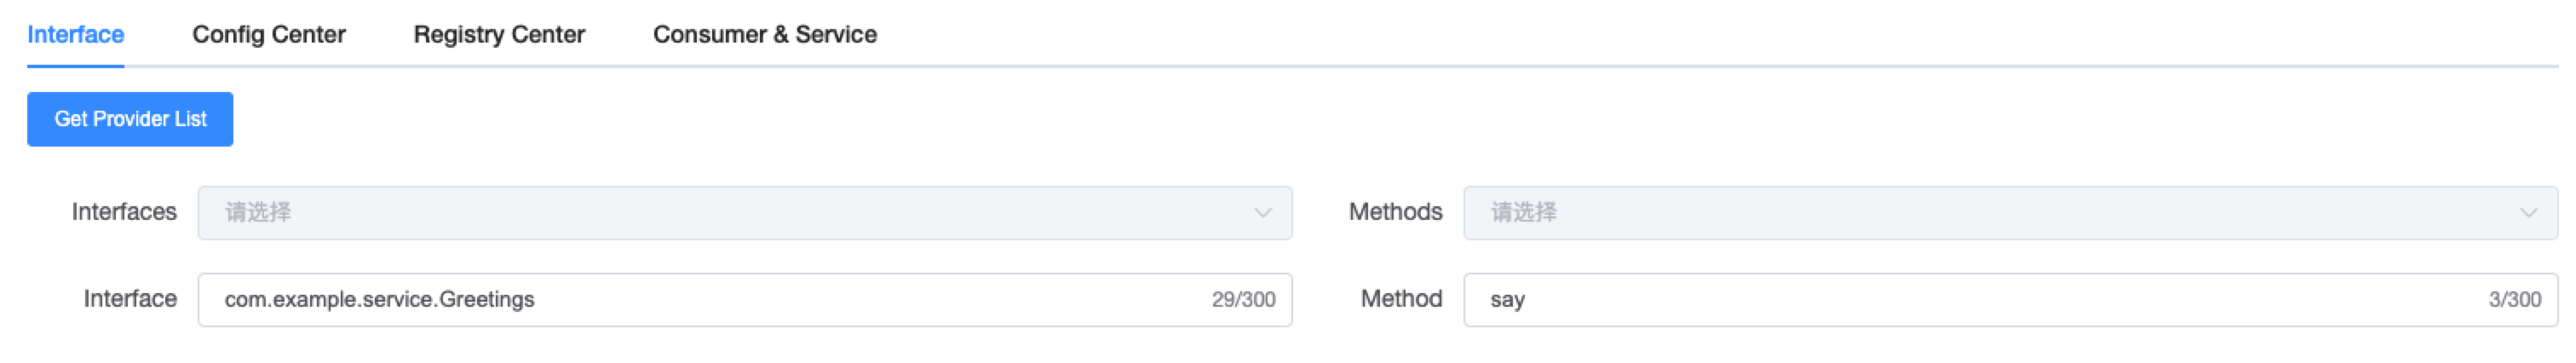Screen dimensions: 2576x363
Task: Click the 29/300 character counter
Action: pyautogui.click(x=1243, y=300)
